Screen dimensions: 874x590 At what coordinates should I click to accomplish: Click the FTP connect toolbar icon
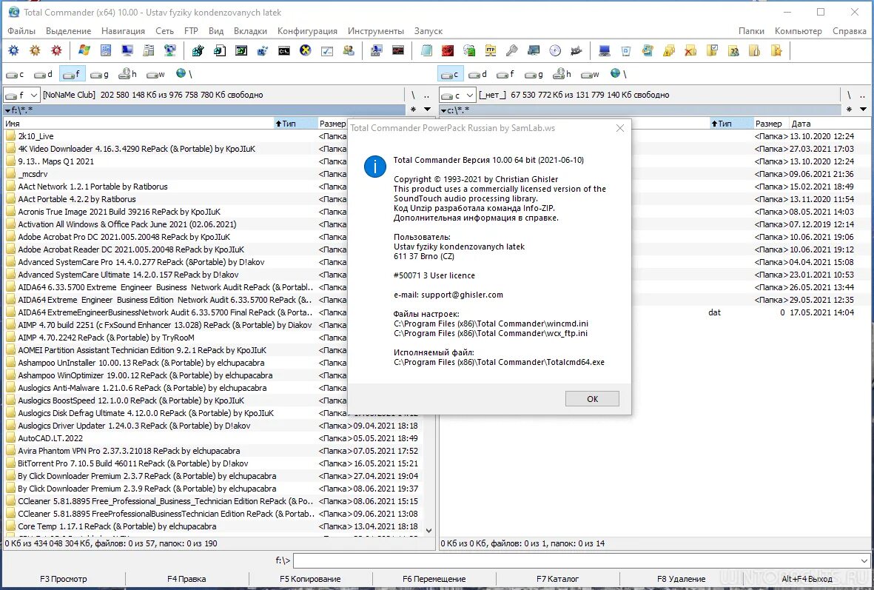click(x=491, y=51)
